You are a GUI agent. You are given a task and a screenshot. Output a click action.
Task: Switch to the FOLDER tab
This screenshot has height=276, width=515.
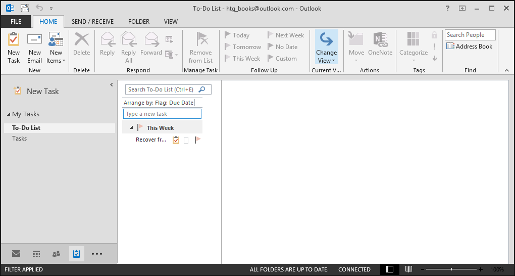(x=139, y=22)
